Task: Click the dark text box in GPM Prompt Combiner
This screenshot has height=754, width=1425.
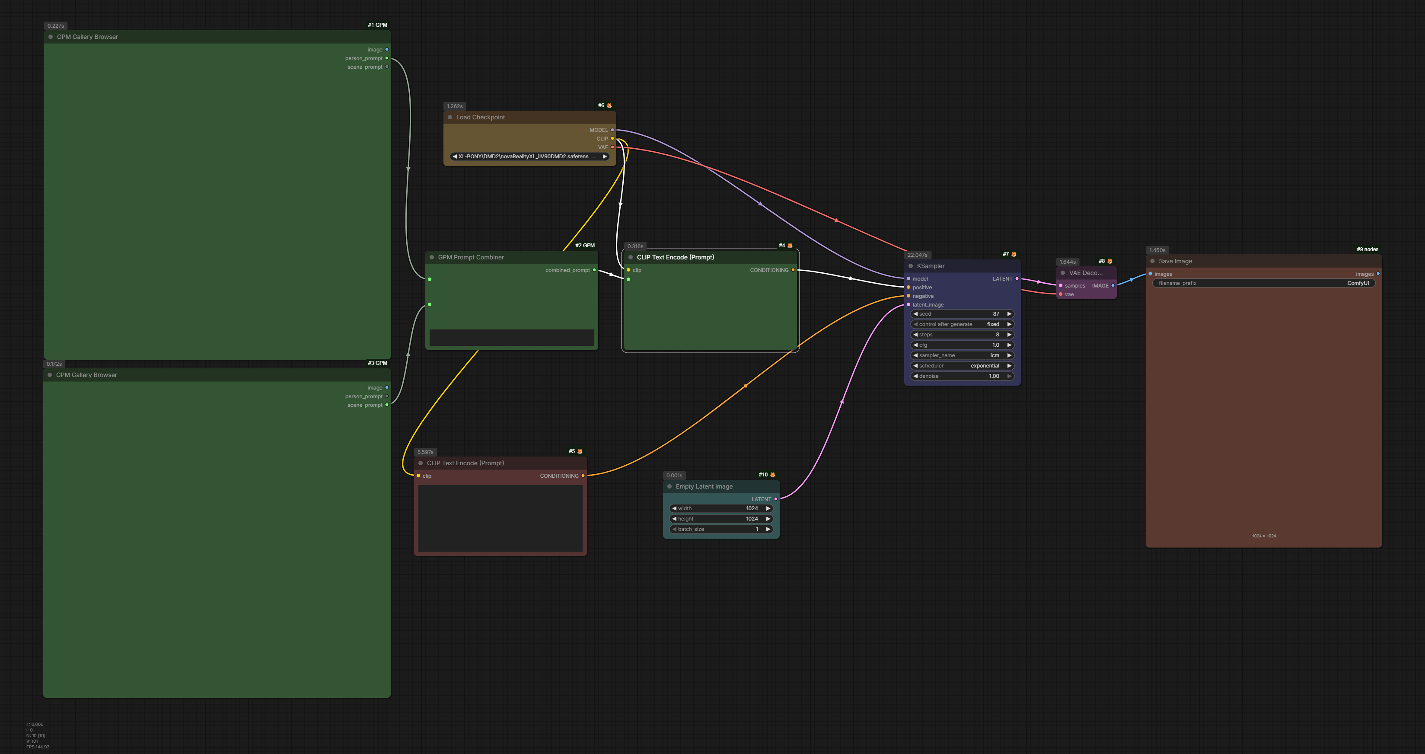Action: click(511, 338)
